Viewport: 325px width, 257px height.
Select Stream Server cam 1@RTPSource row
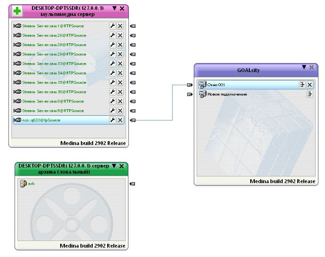point(69,26)
